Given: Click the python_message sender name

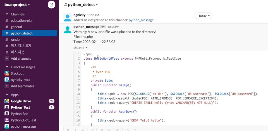Looking at the screenshot, I should coord(86,27).
